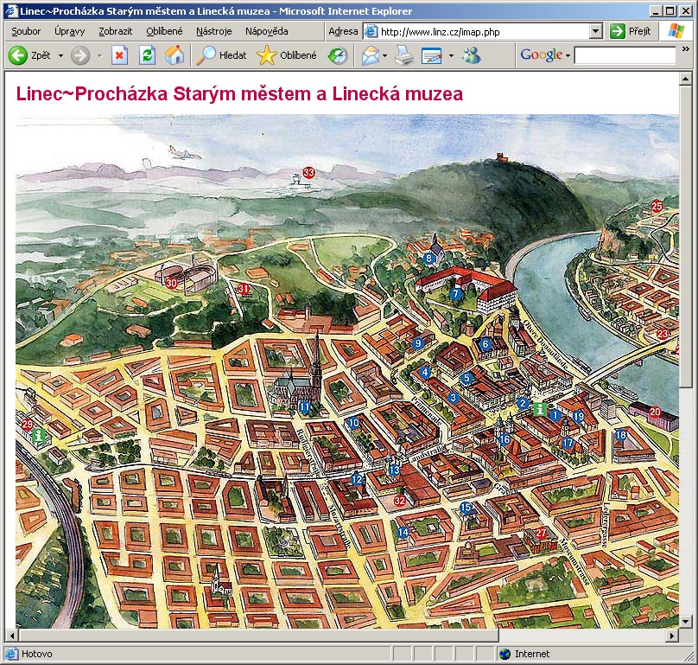Click the vertical scrollbar up arrow

click(x=685, y=80)
